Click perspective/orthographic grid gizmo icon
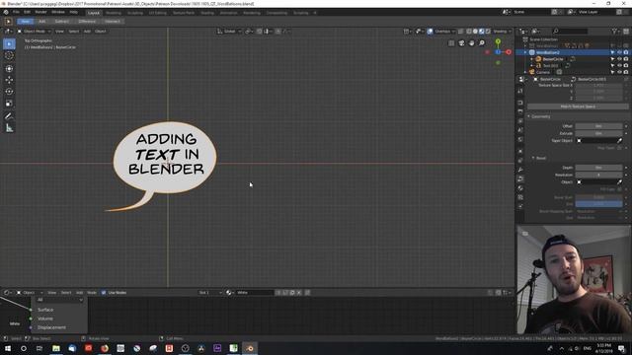 tap(451, 43)
